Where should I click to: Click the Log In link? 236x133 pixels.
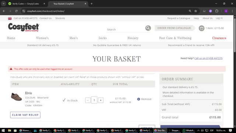tap(219, 18)
